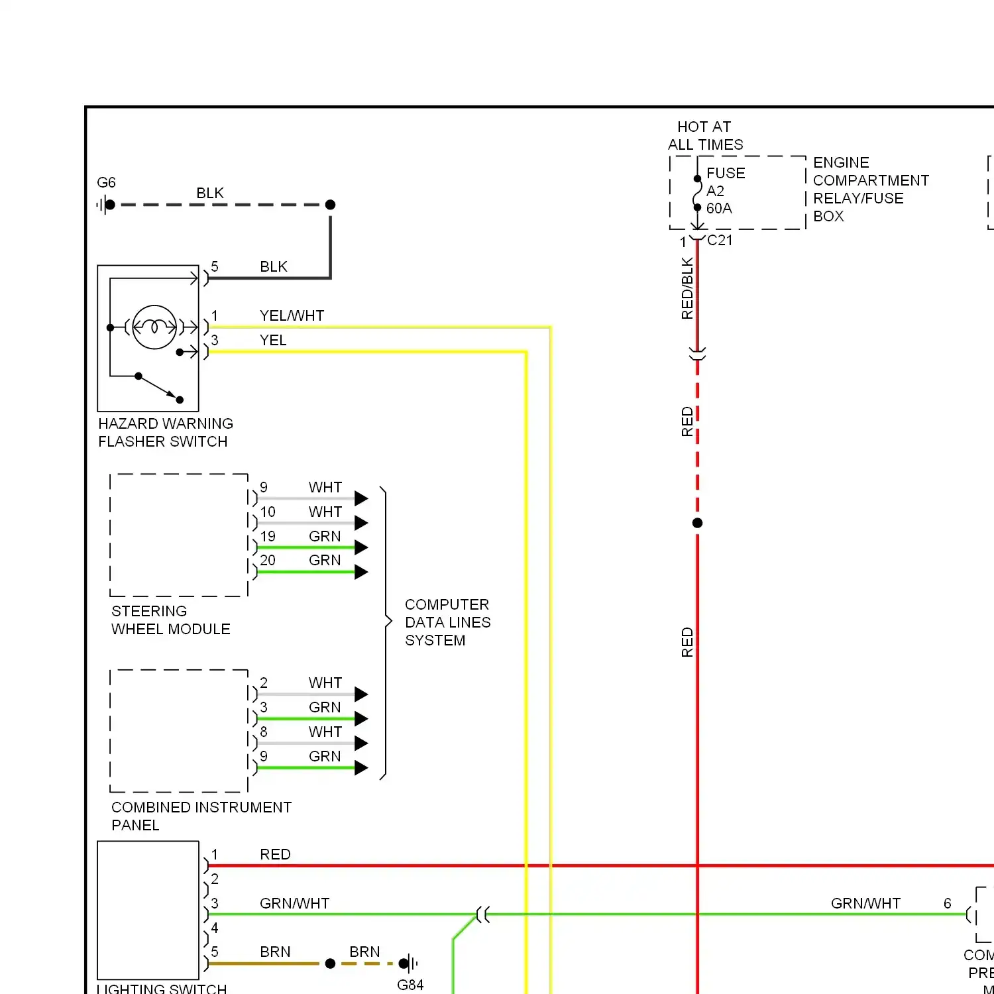Click the BLK label on dashed G6 wire
This screenshot has width=994, height=994.
[210, 193]
